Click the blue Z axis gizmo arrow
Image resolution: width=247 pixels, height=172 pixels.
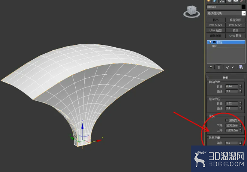82,126
